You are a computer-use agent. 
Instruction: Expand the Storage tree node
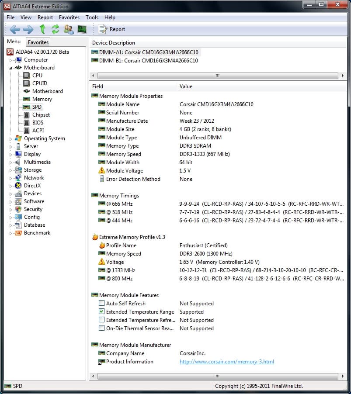point(10,170)
